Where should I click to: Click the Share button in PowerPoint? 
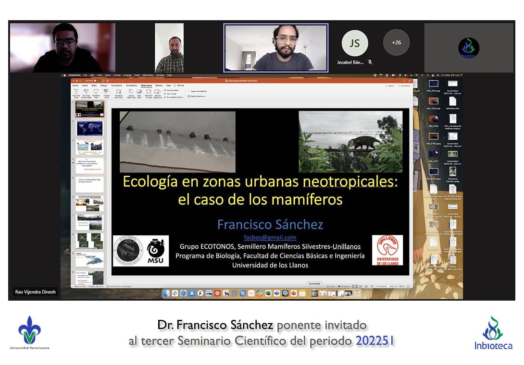tap(389, 85)
